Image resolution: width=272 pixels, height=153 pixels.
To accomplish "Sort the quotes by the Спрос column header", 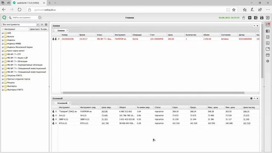I will coord(180,108).
